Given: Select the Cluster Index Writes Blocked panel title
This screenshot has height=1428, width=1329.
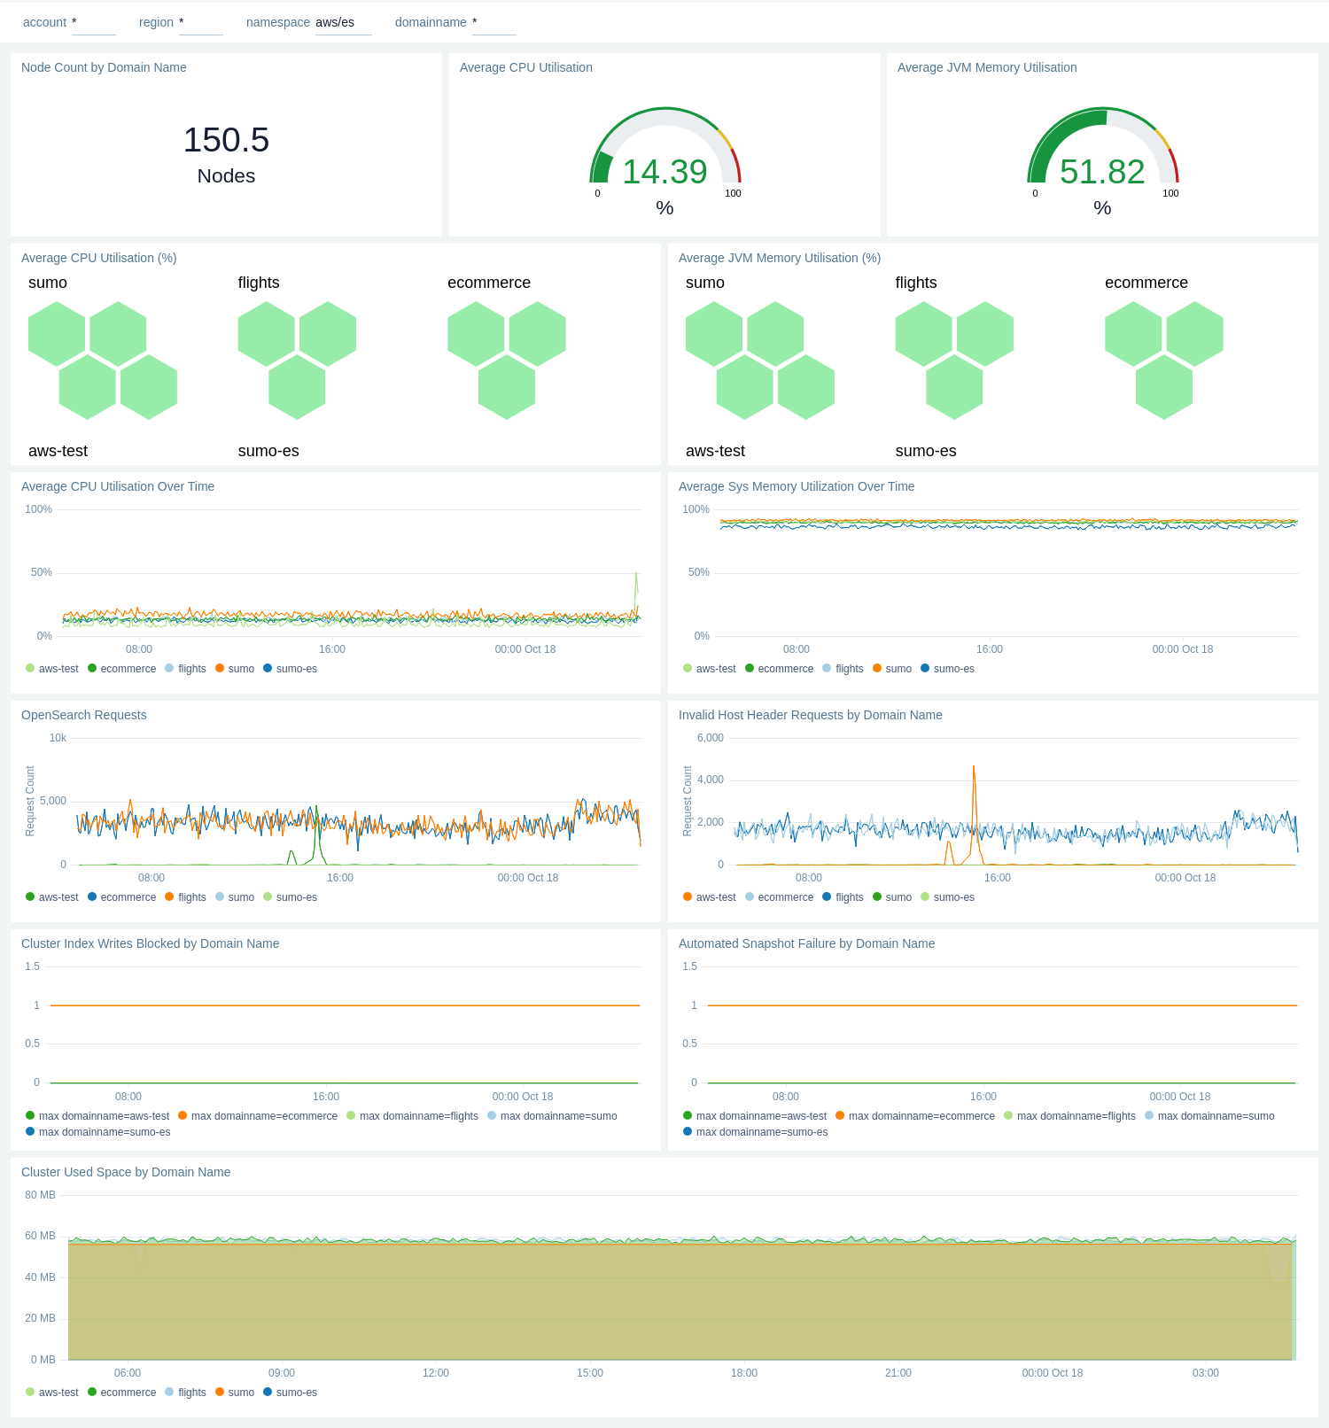Looking at the screenshot, I should tap(151, 943).
